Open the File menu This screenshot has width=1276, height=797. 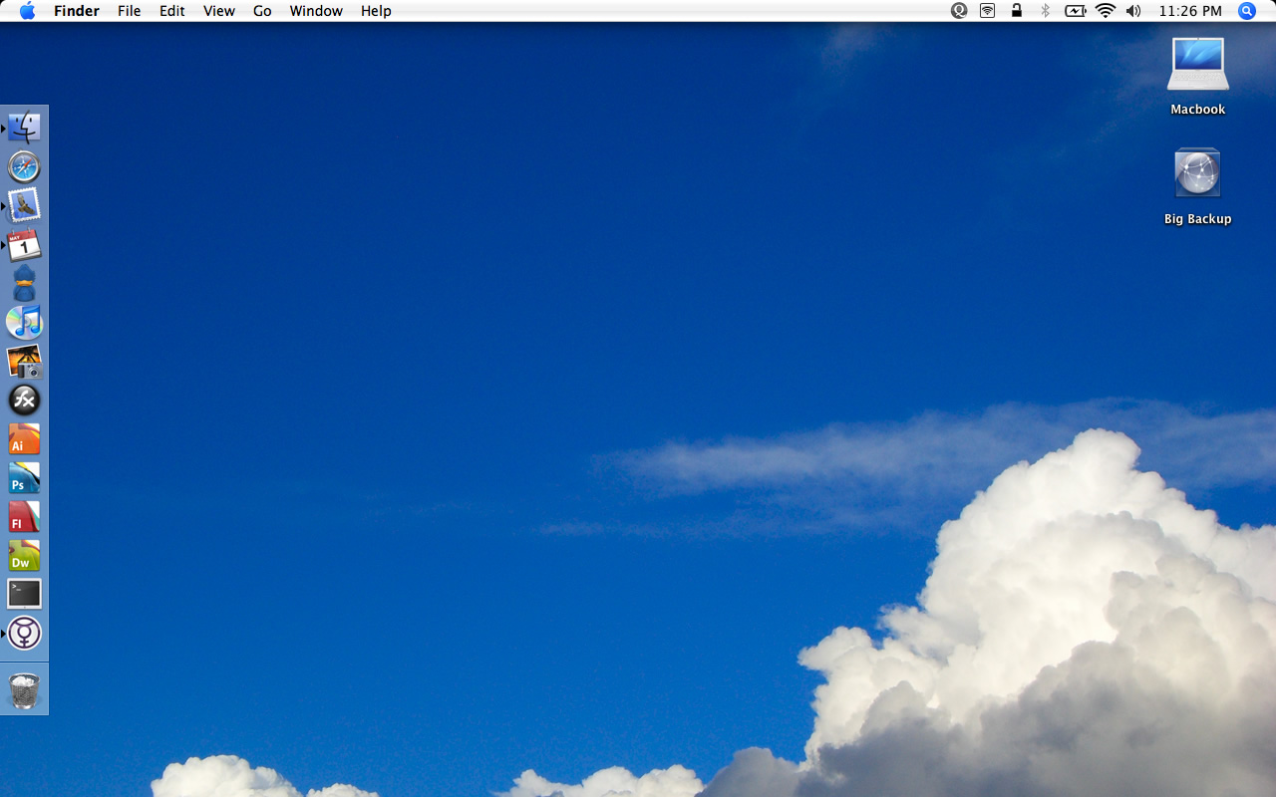(x=130, y=11)
